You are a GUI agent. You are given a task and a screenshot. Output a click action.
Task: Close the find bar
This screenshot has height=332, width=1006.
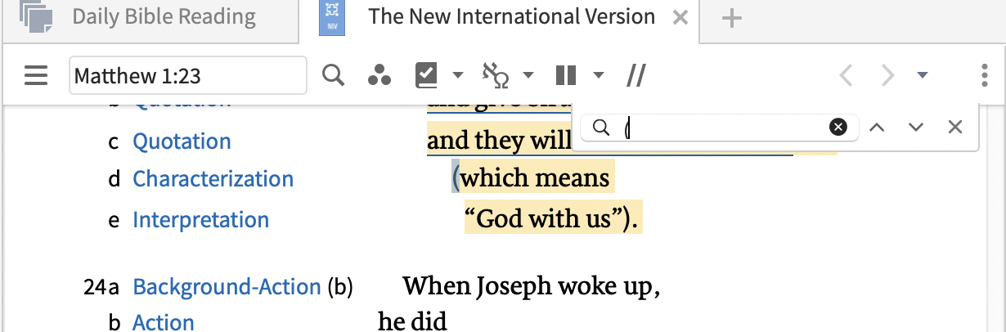click(954, 127)
